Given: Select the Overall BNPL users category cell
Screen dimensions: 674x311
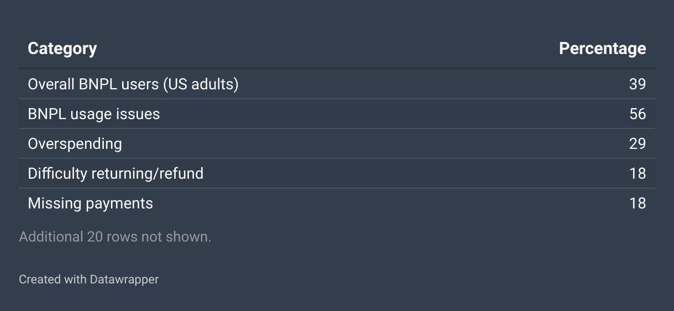Looking at the screenshot, I should (x=133, y=84).
